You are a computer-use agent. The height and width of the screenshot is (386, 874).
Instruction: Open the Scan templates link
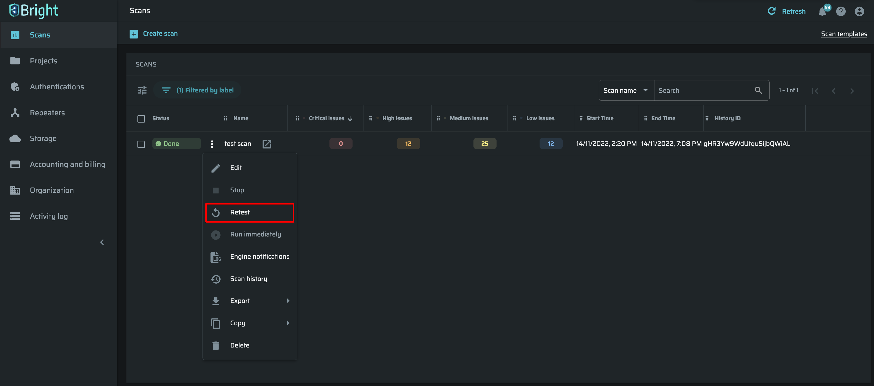pyautogui.click(x=844, y=34)
